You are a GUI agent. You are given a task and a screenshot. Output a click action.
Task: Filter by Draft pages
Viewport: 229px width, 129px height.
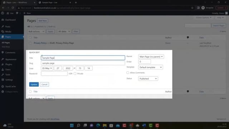pyautogui.click(x=52, y=27)
